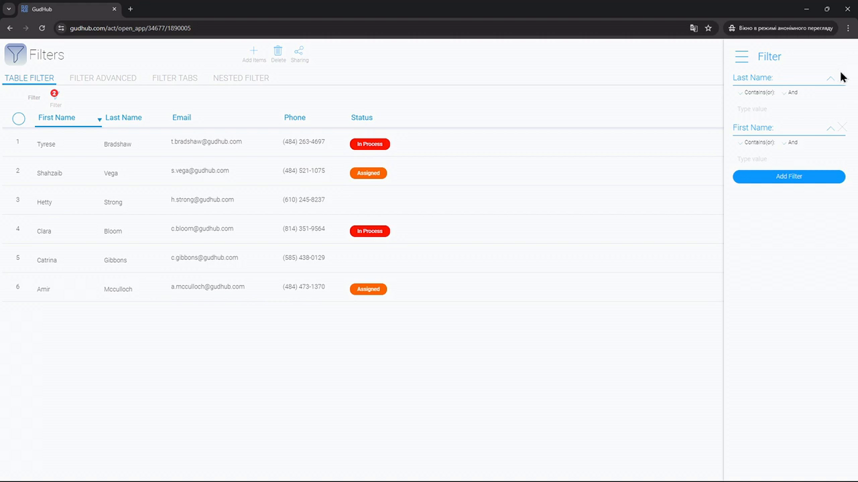This screenshot has height=482, width=858.
Task: Sort by the First Name column header
Action: 56,117
